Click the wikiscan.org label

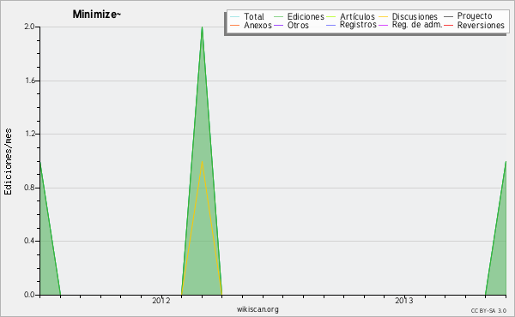(x=257, y=309)
